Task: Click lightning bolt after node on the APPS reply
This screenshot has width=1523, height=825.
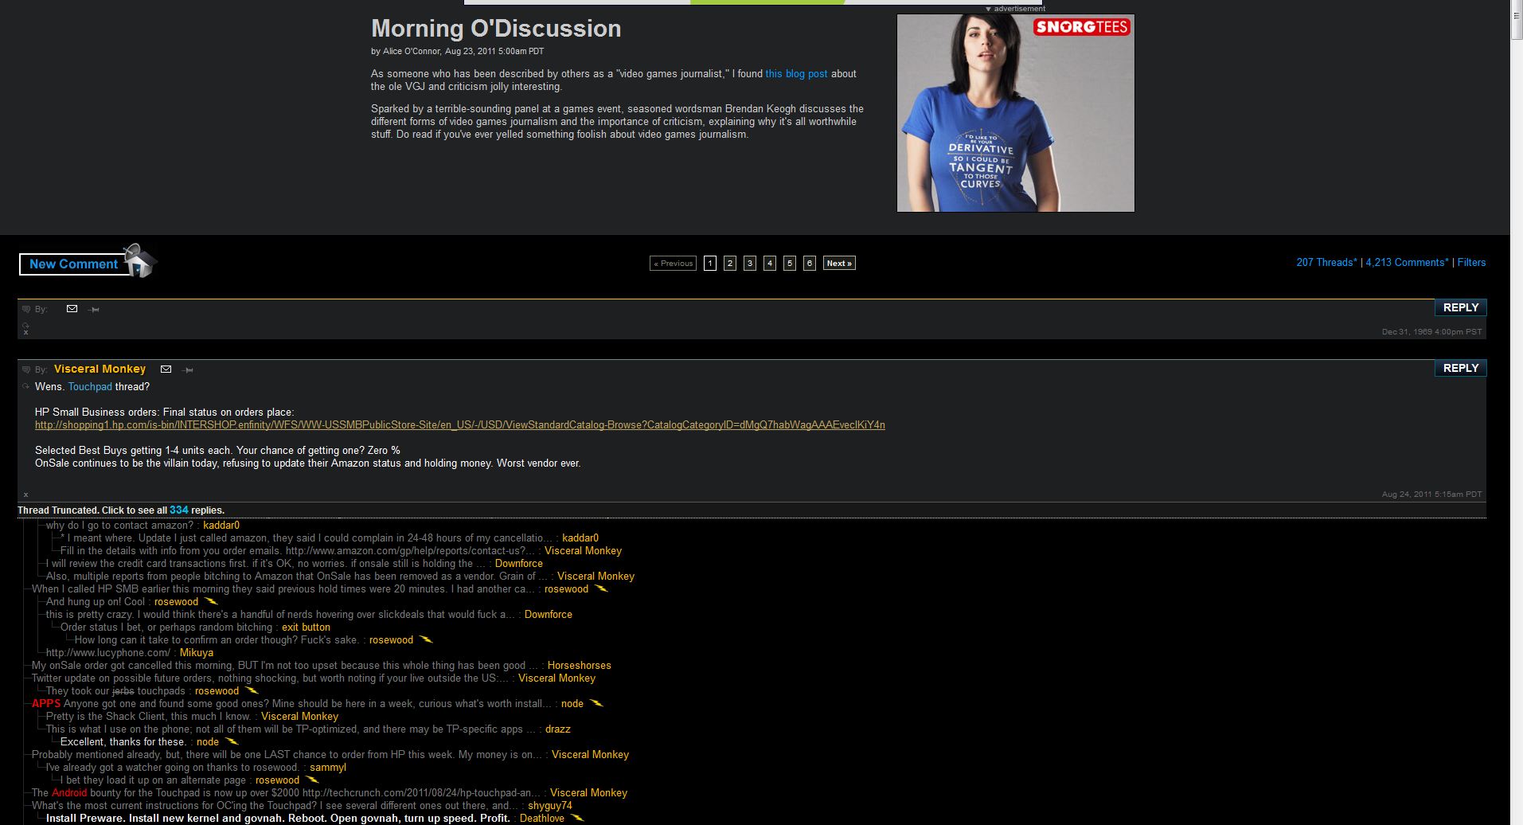Action: [596, 704]
